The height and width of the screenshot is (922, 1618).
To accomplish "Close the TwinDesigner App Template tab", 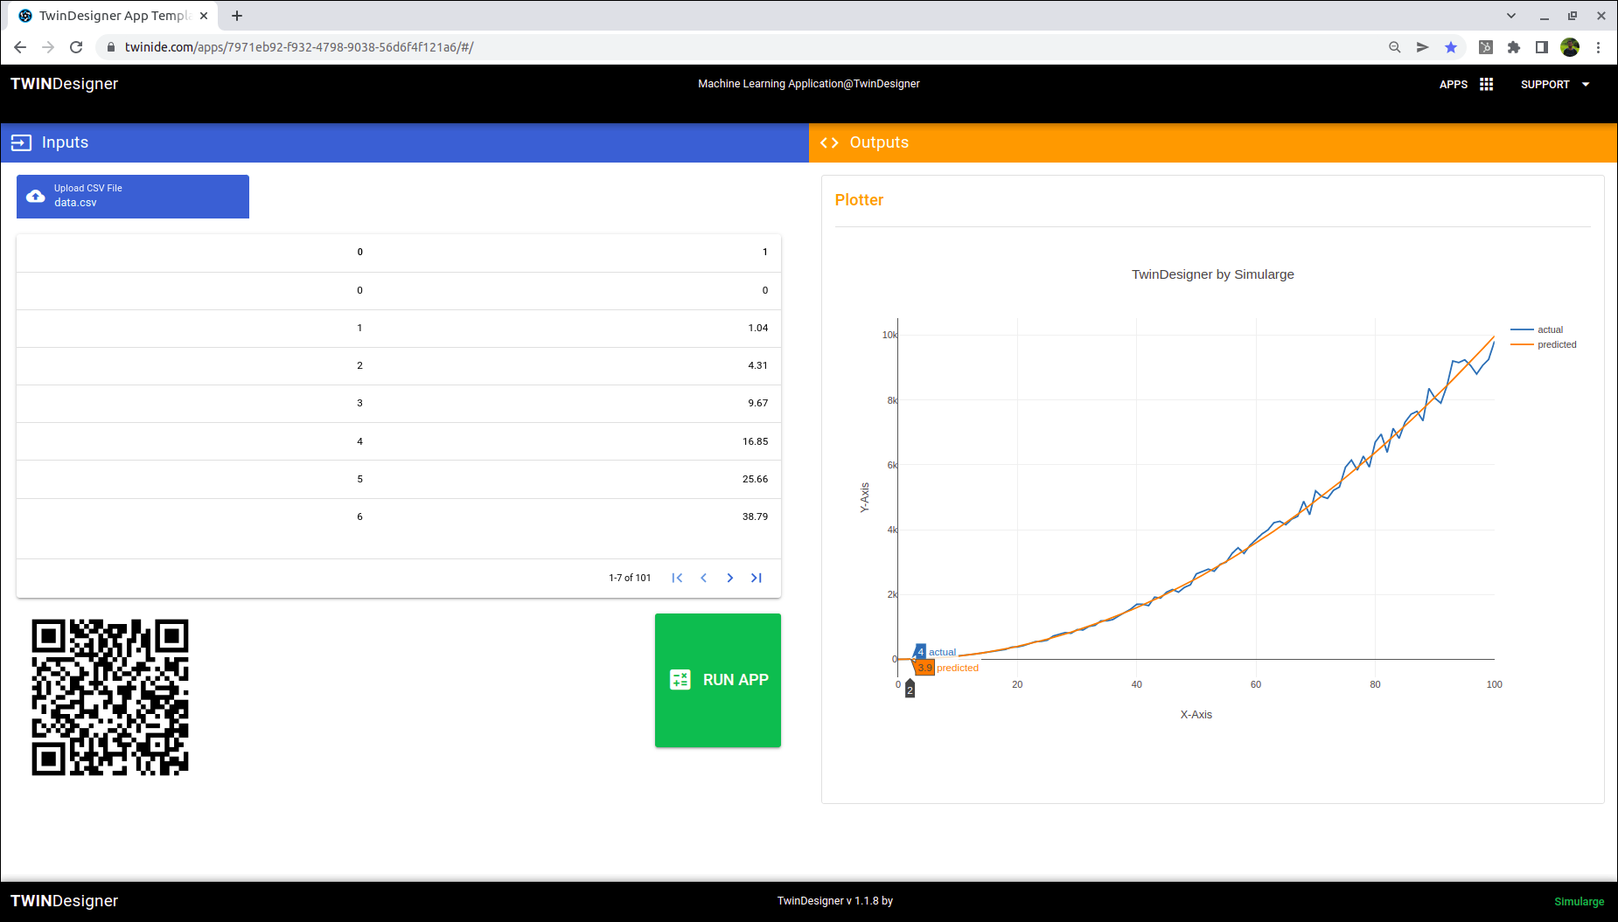I will pos(204,16).
